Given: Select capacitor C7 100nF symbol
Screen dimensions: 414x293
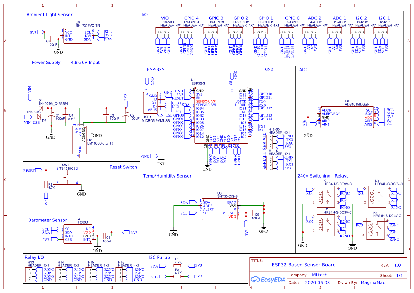Looking at the screenshot, I should pos(51,39).
